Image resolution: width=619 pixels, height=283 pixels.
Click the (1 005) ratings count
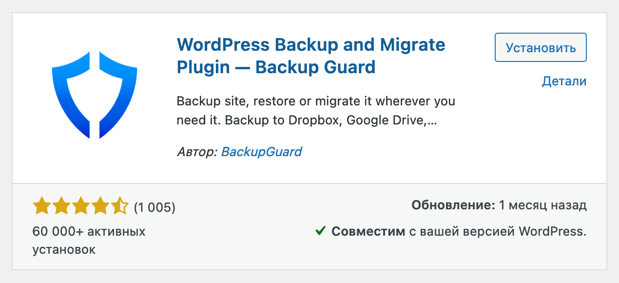[x=155, y=207]
